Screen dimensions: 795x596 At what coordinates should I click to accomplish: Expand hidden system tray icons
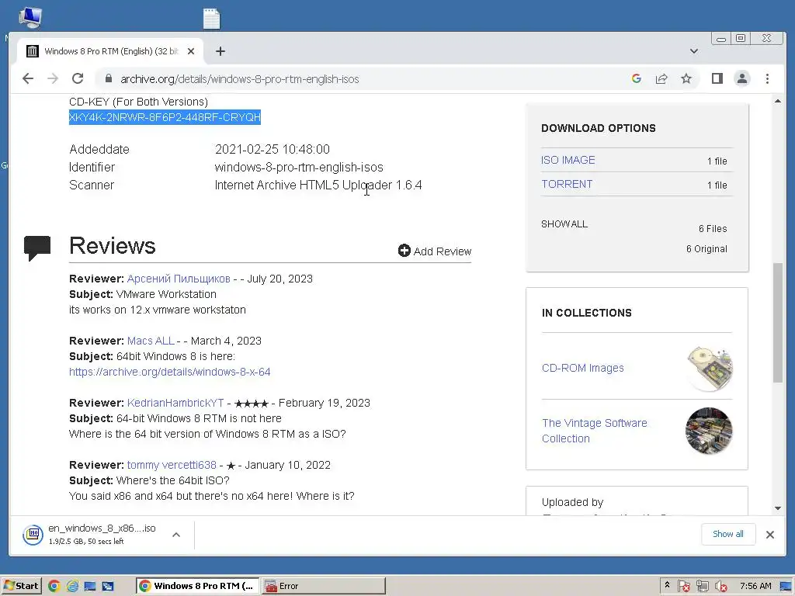tap(667, 585)
